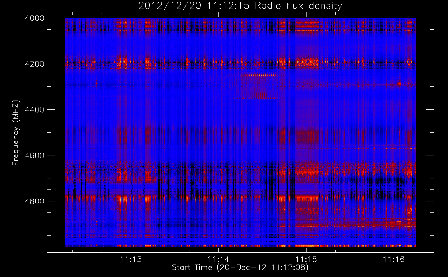The height and width of the screenshot is (277, 448).
Task: Select the 4200 frequency tick label
Action: [35, 64]
